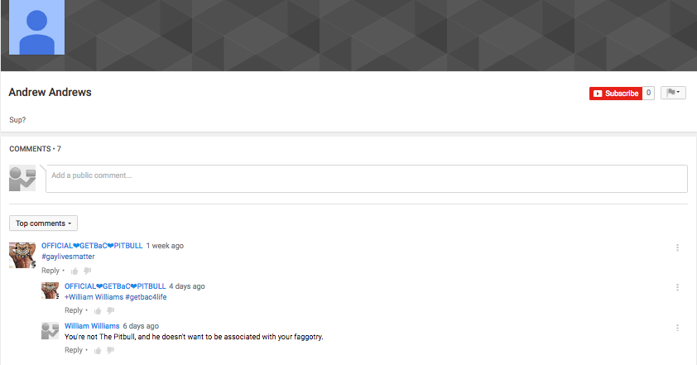
Task: Click your avatar beside the comment box
Action: [22, 178]
